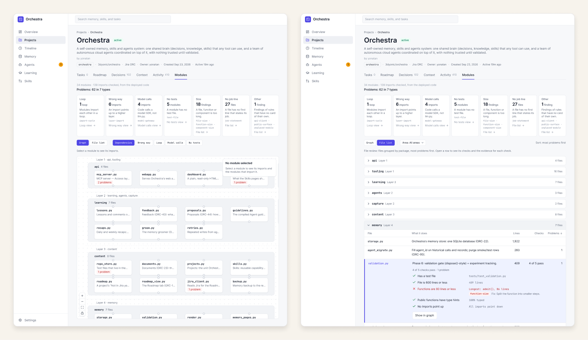588x340 pixels.
Task: Click Memory icon in right window sidebar
Action: [308, 57]
